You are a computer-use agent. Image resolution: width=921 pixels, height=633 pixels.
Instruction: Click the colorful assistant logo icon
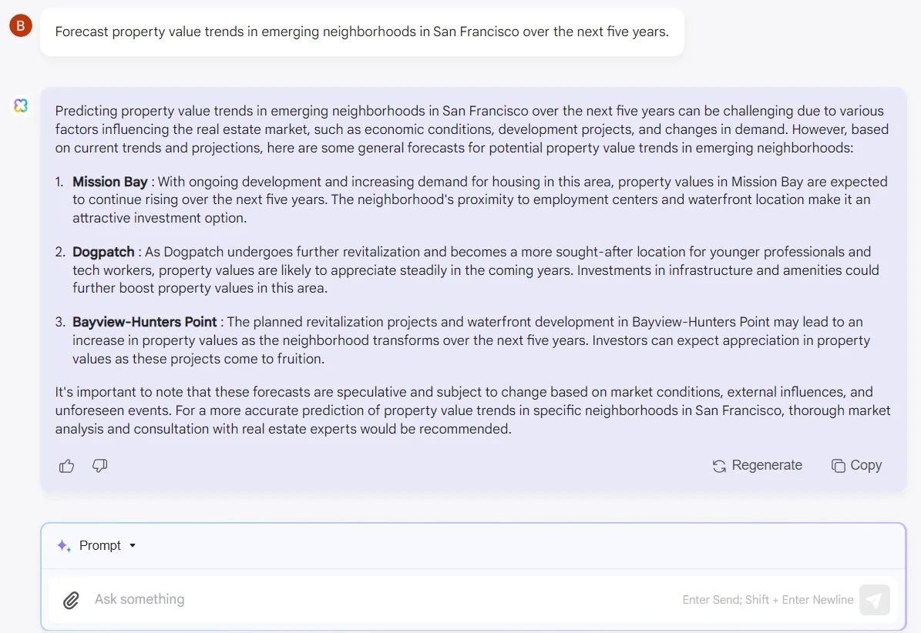pyautogui.click(x=21, y=105)
